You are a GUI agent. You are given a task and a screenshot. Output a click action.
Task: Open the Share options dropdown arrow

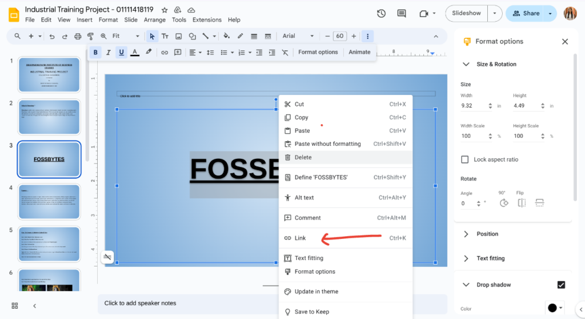pyautogui.click(x=550, y=14)
